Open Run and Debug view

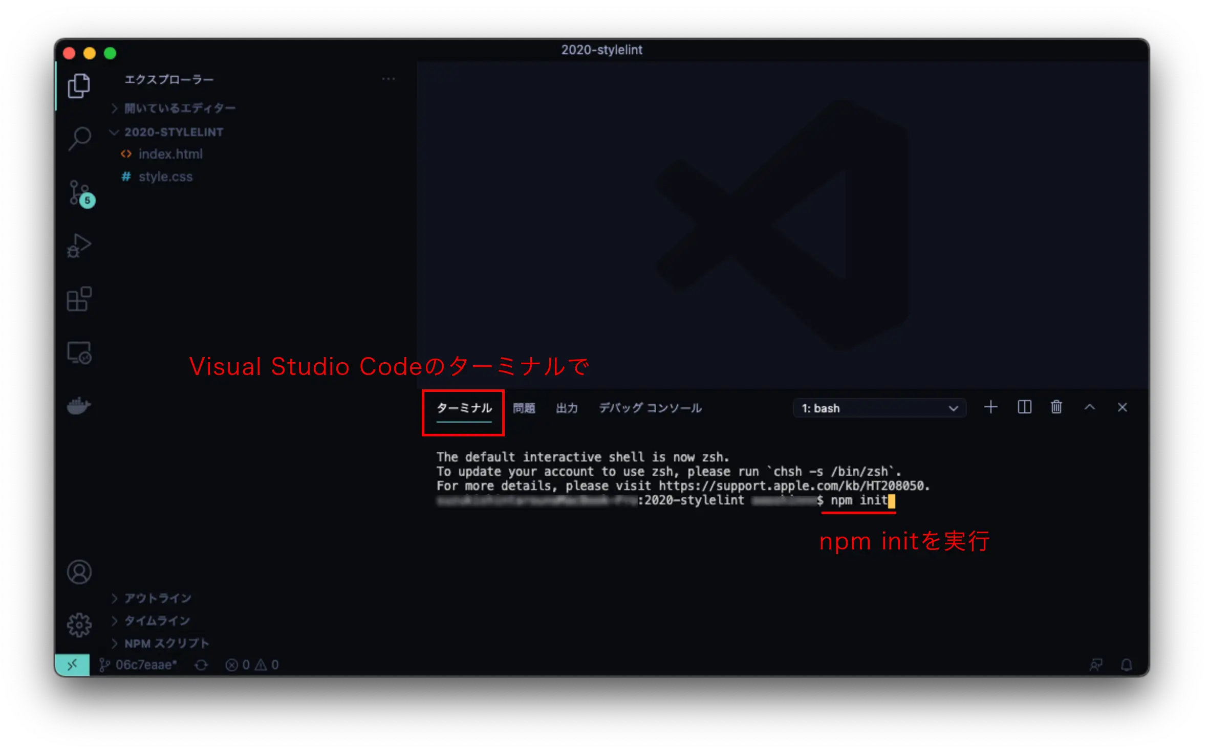pos(79,246)
